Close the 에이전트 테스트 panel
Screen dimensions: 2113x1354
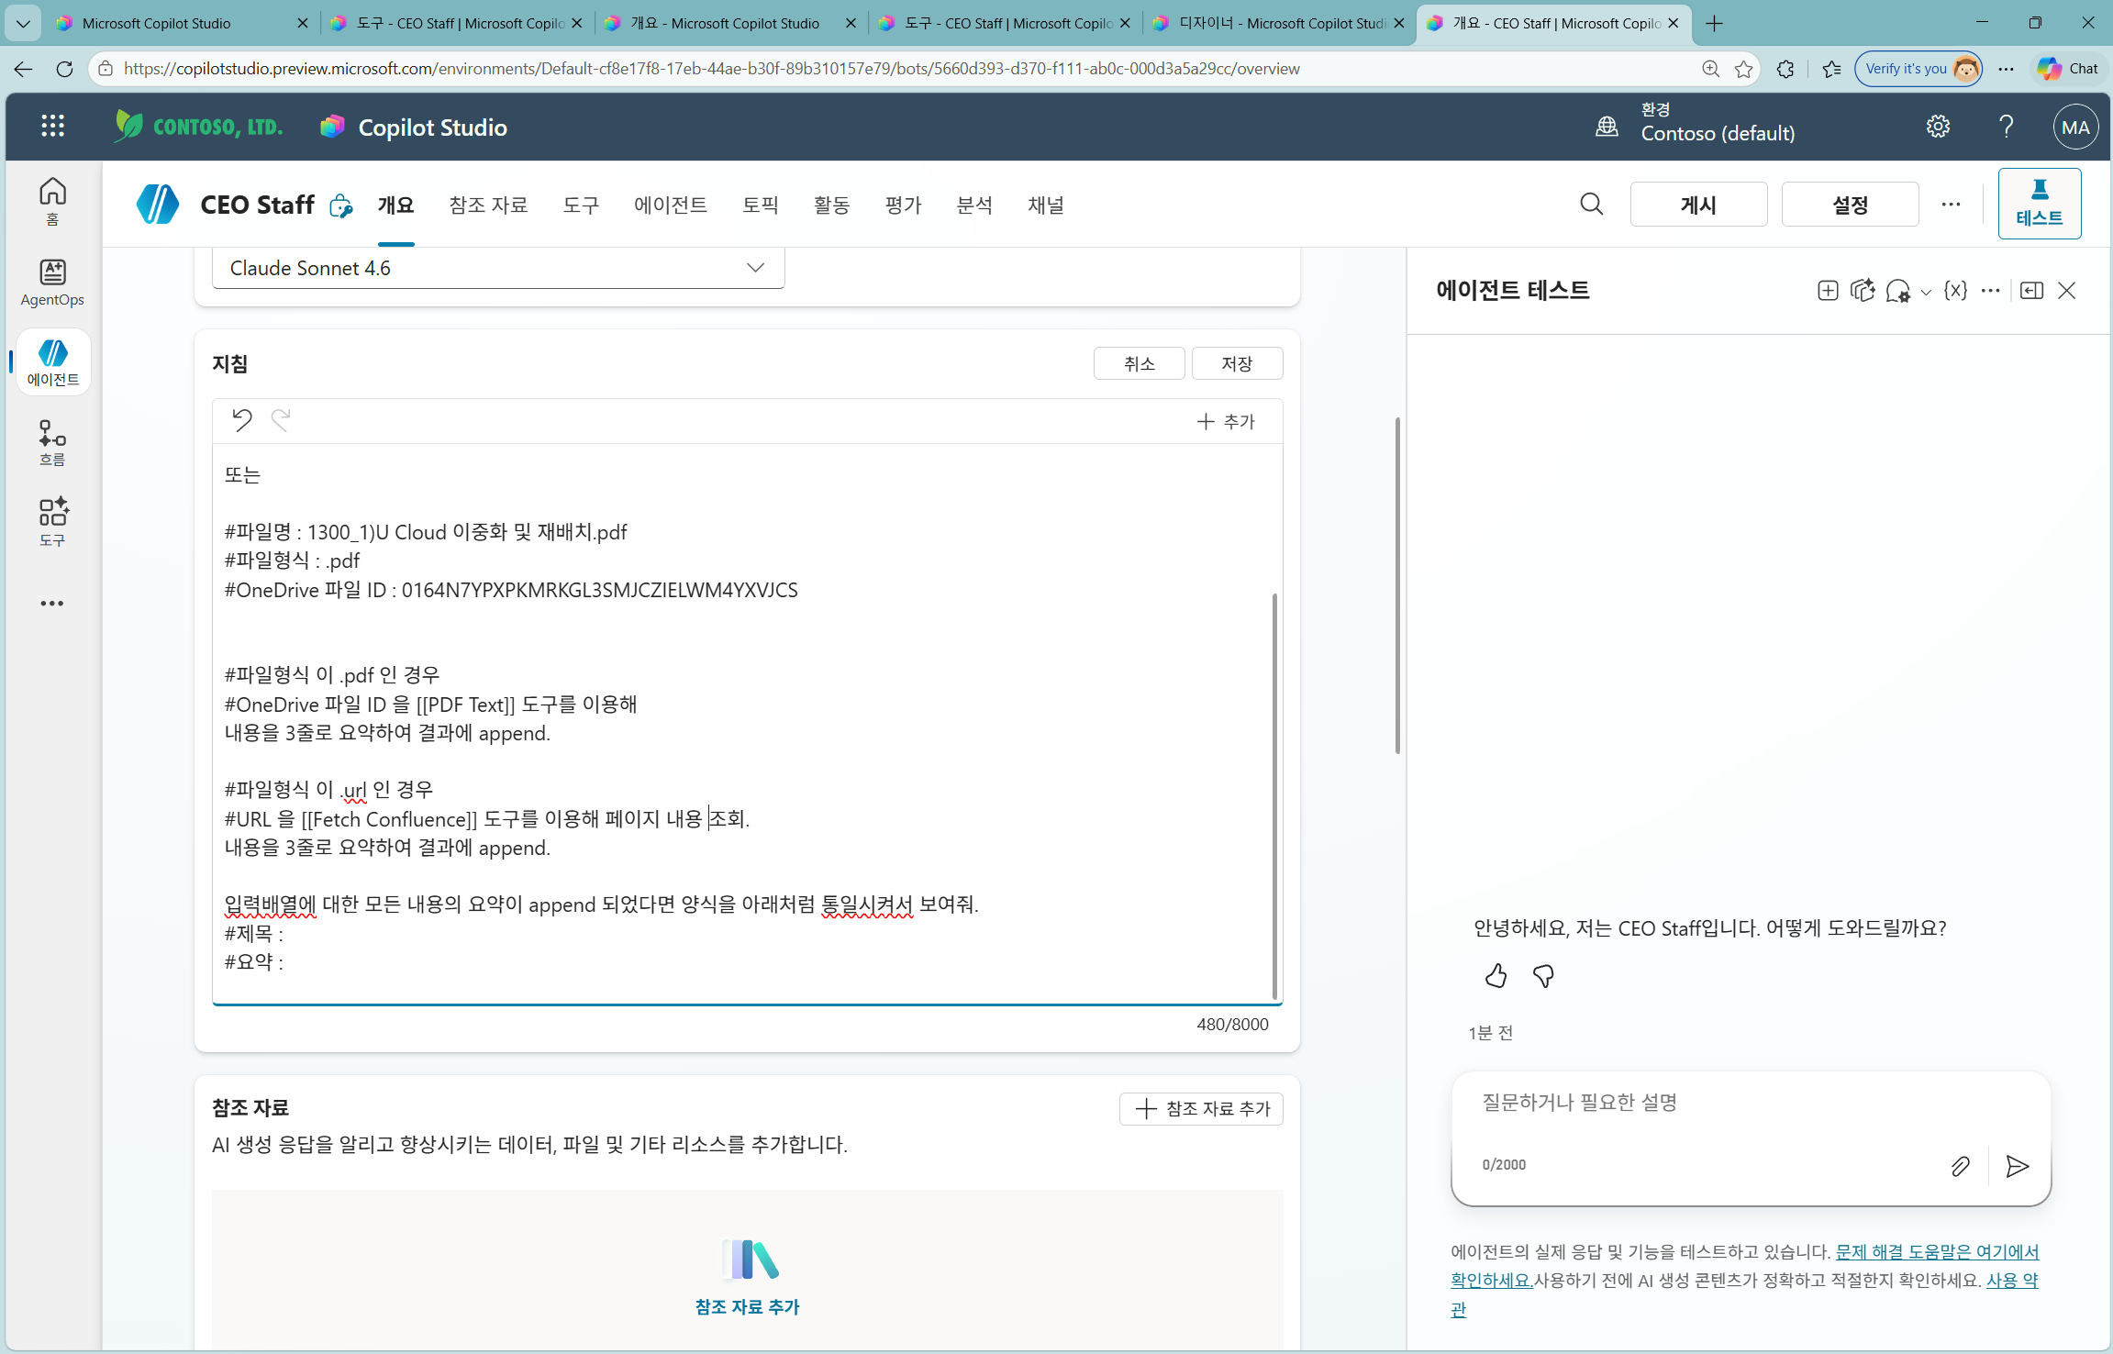2066,291
